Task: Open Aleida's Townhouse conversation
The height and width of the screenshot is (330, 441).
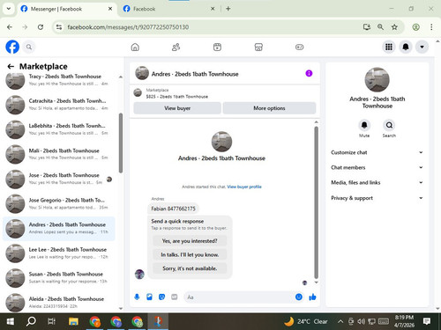Action: [59, 302]
